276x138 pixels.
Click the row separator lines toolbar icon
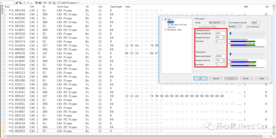coord(45,3)
